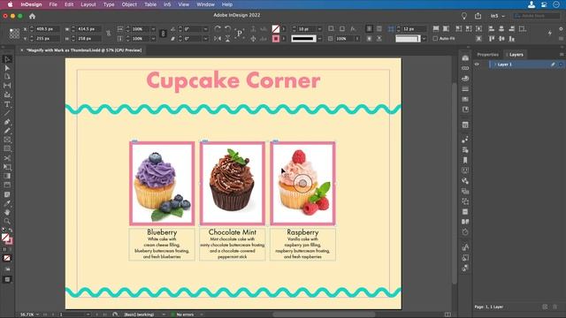Toggle Apply None in toolbox

tap(7, 258)
